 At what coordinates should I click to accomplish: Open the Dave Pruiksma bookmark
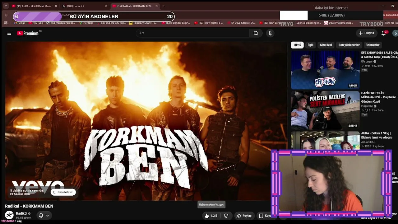point(338,23)
